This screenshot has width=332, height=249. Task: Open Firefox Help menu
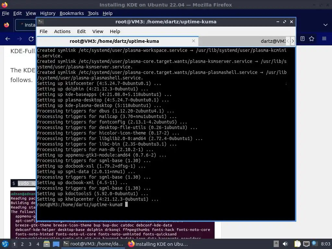click(x=108, y=13)
